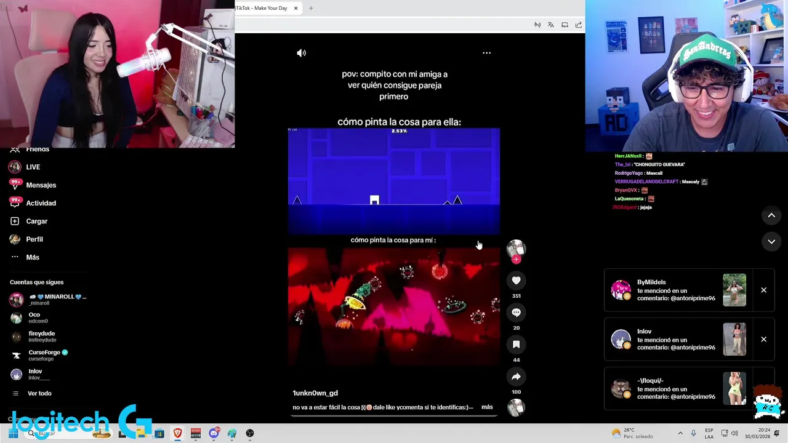Dismiss the ByMildels mention notification
This screenshot has height=443, width=788.
(763, 290)
